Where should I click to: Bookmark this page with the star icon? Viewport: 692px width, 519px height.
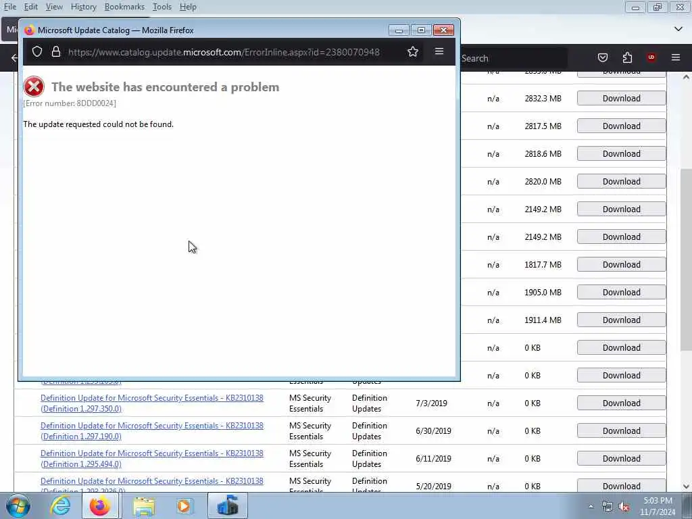(413, 51)
